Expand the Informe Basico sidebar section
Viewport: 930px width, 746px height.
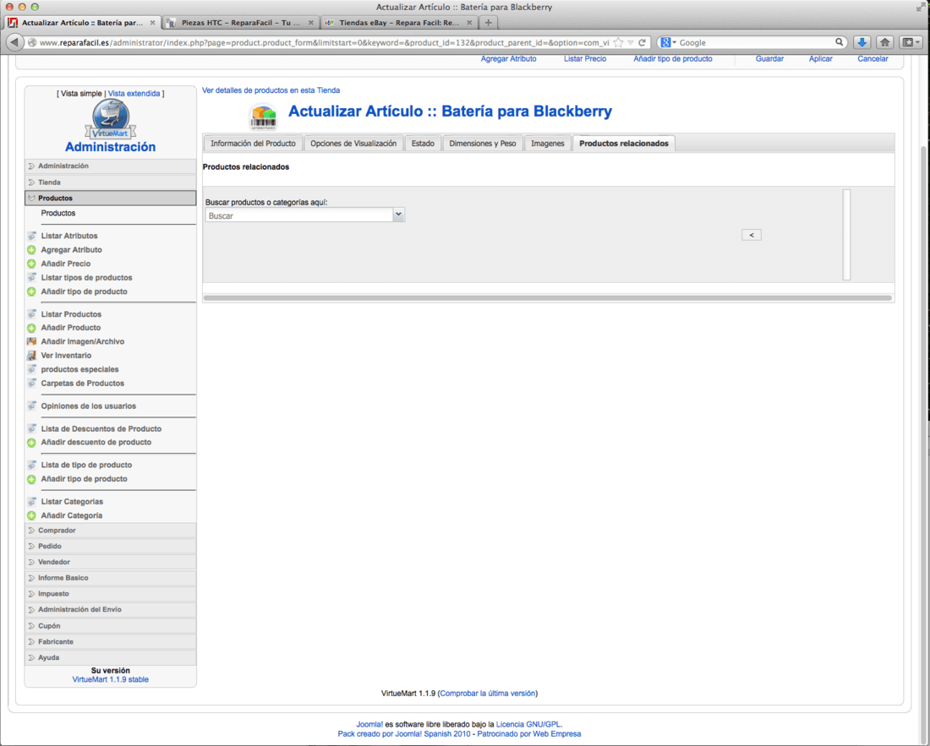(110, 578)
